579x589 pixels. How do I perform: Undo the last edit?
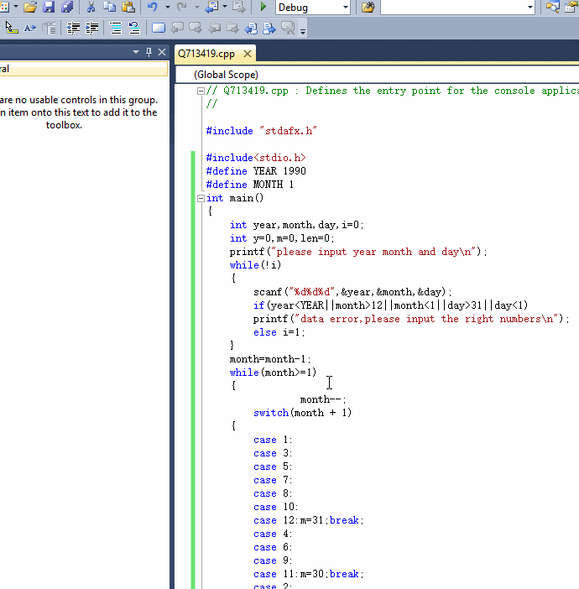pyautogui.click(x=152, y=7)
